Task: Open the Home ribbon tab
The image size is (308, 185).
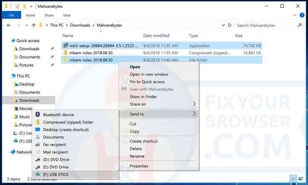Action: point(30,15)
